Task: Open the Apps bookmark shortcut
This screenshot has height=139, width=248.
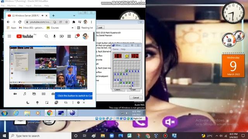Action: tap(11, 28)
